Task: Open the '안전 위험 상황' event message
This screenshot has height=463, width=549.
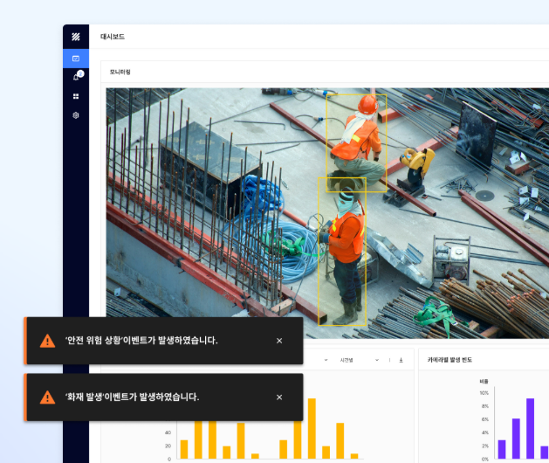Action: point(141,341)
